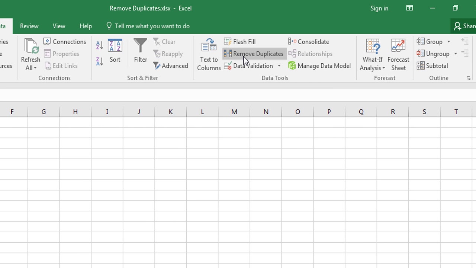The image size is (476, 268).
Task: Open the Sort dialog
Action: 115,51
